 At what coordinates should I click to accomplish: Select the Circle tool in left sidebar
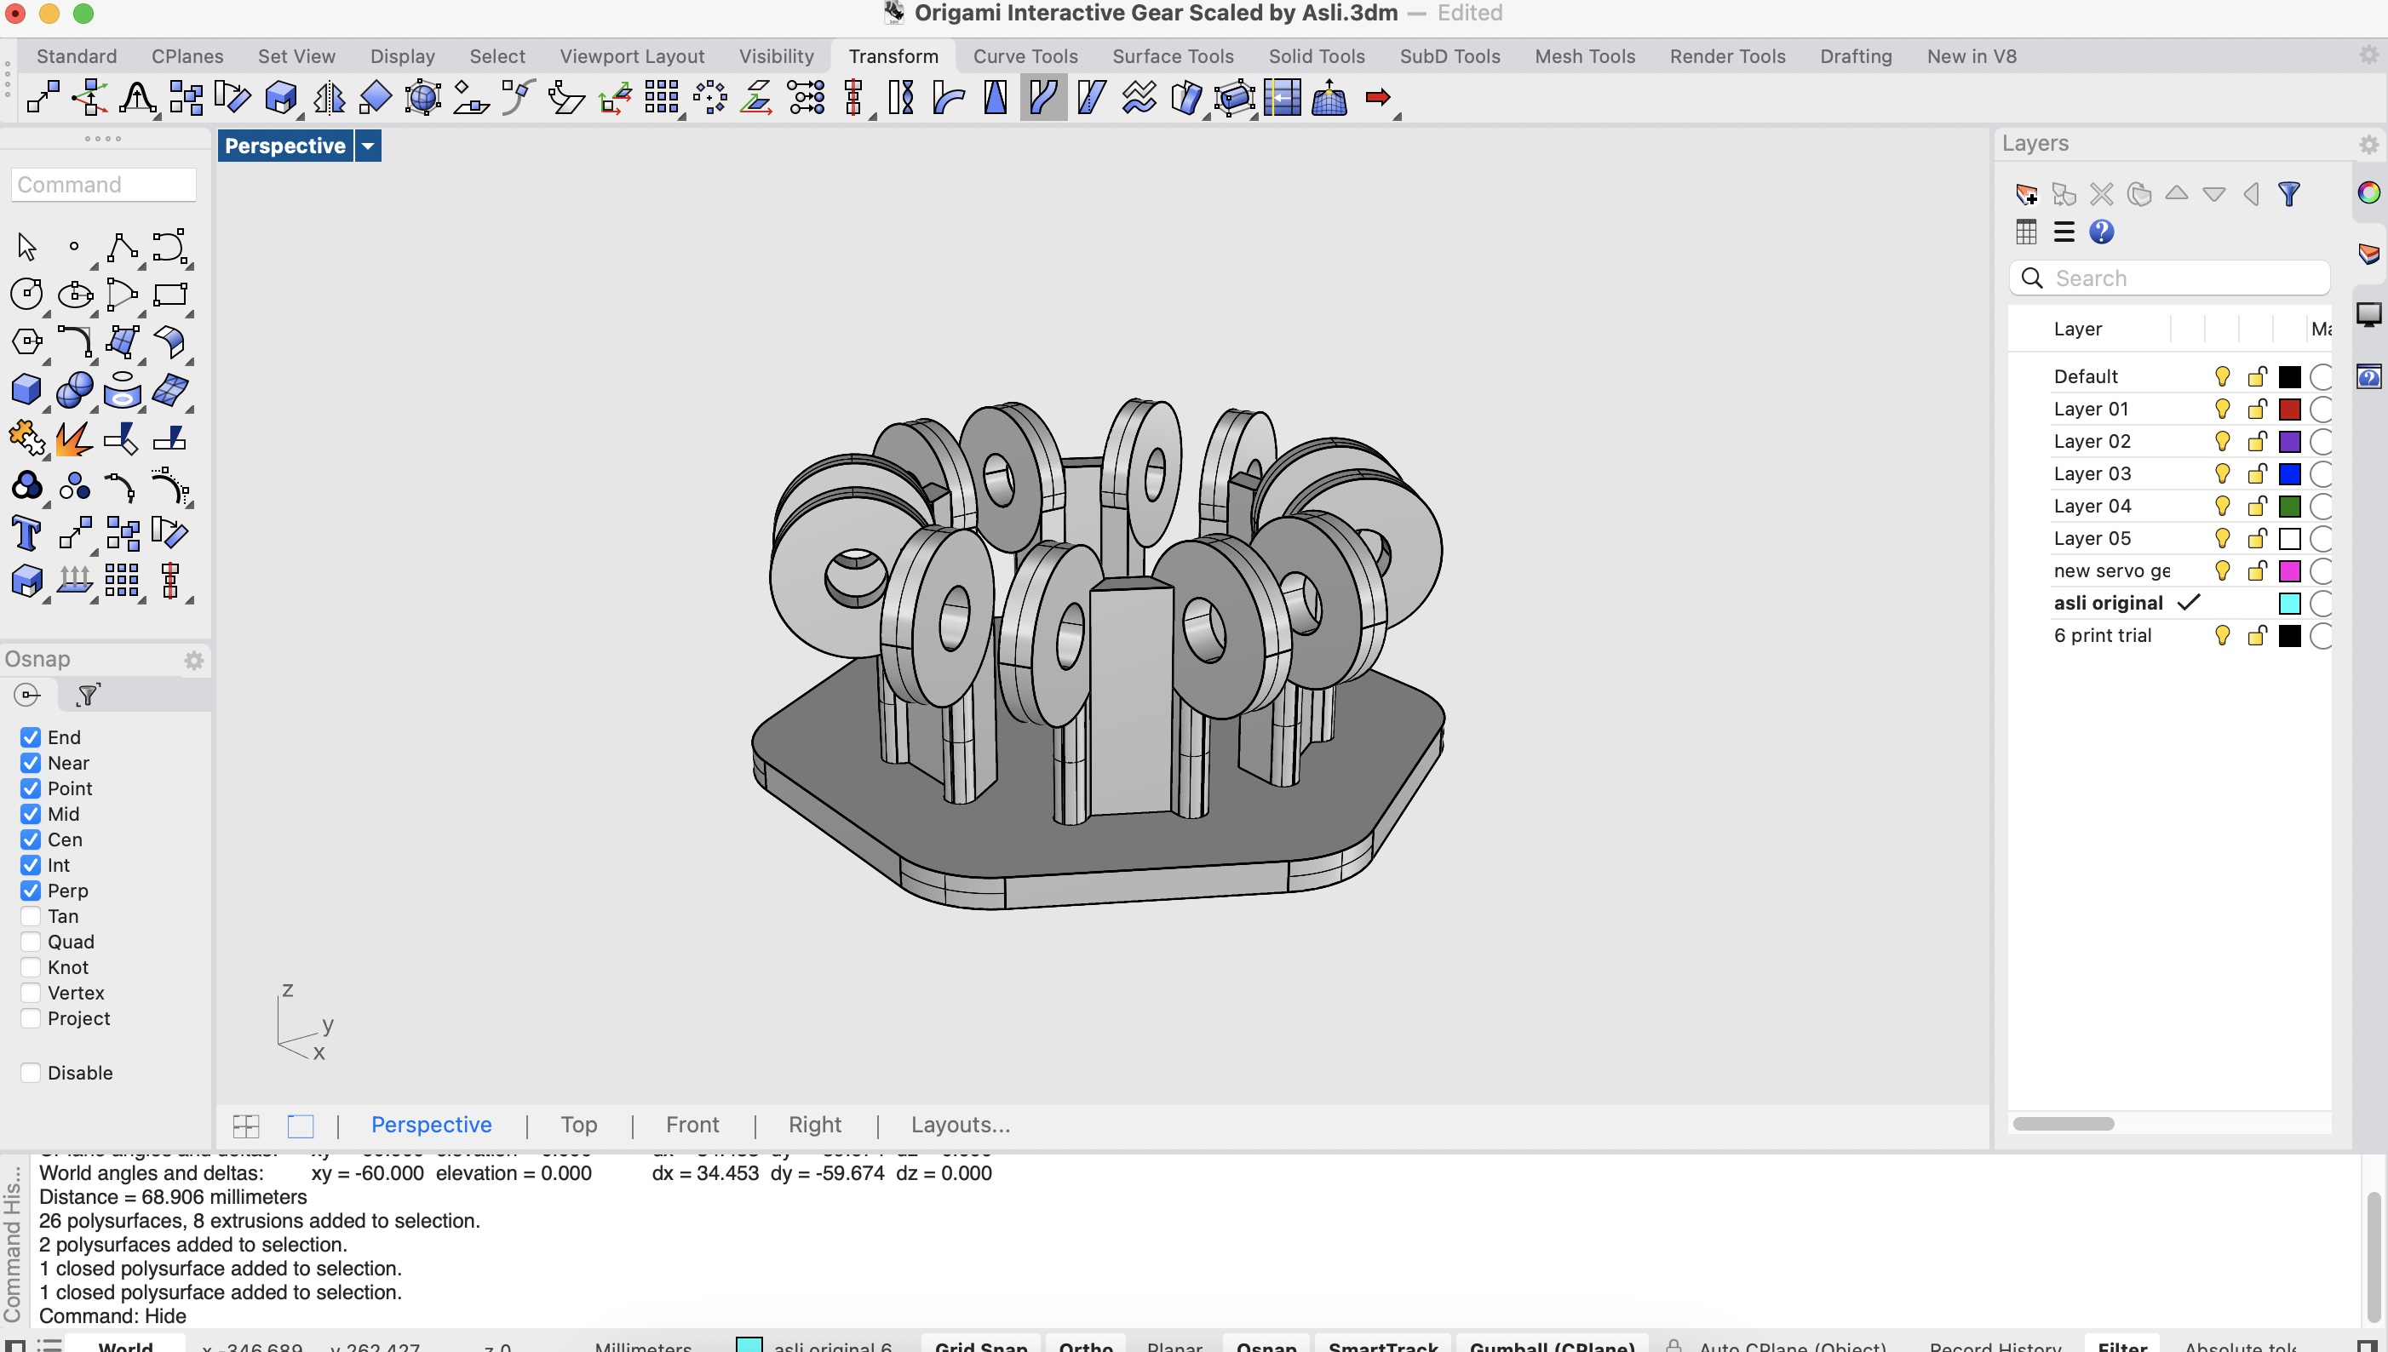26,295
